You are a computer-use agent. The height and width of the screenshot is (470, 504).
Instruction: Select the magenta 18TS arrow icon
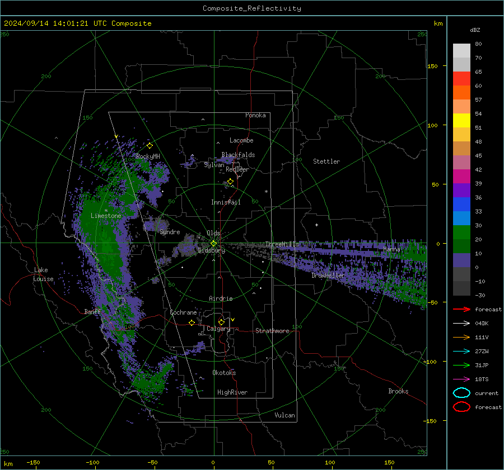click(x=461, y=379)
